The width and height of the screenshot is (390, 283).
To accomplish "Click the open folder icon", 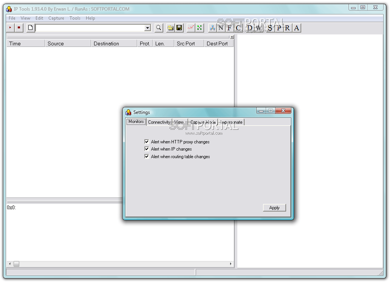I will click(170, 28).
